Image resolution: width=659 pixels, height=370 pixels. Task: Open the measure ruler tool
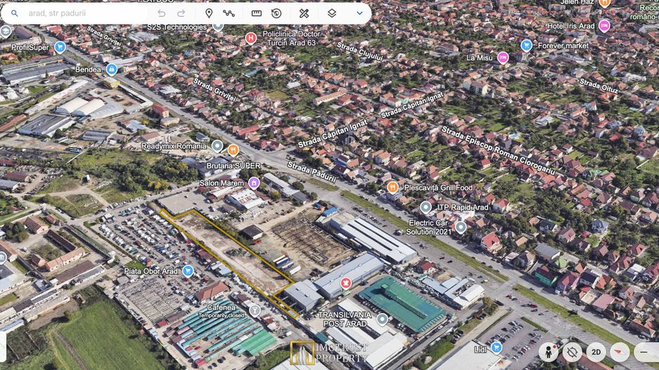(256, 13)
